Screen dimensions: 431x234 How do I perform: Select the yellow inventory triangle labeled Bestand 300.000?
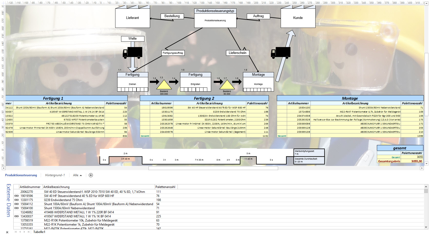tap(164, 85)
